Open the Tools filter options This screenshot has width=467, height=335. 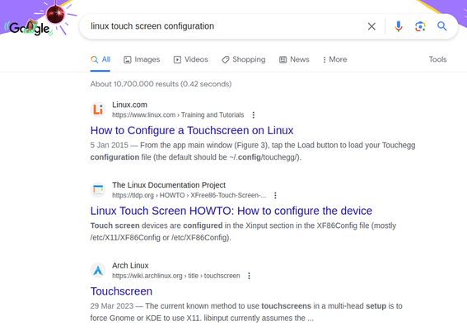(437, 59)
